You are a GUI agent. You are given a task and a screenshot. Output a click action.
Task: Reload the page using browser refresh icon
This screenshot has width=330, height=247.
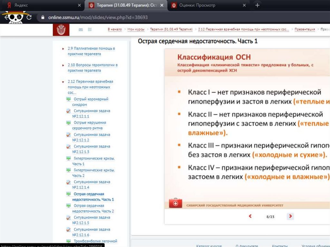pos(29,17)
